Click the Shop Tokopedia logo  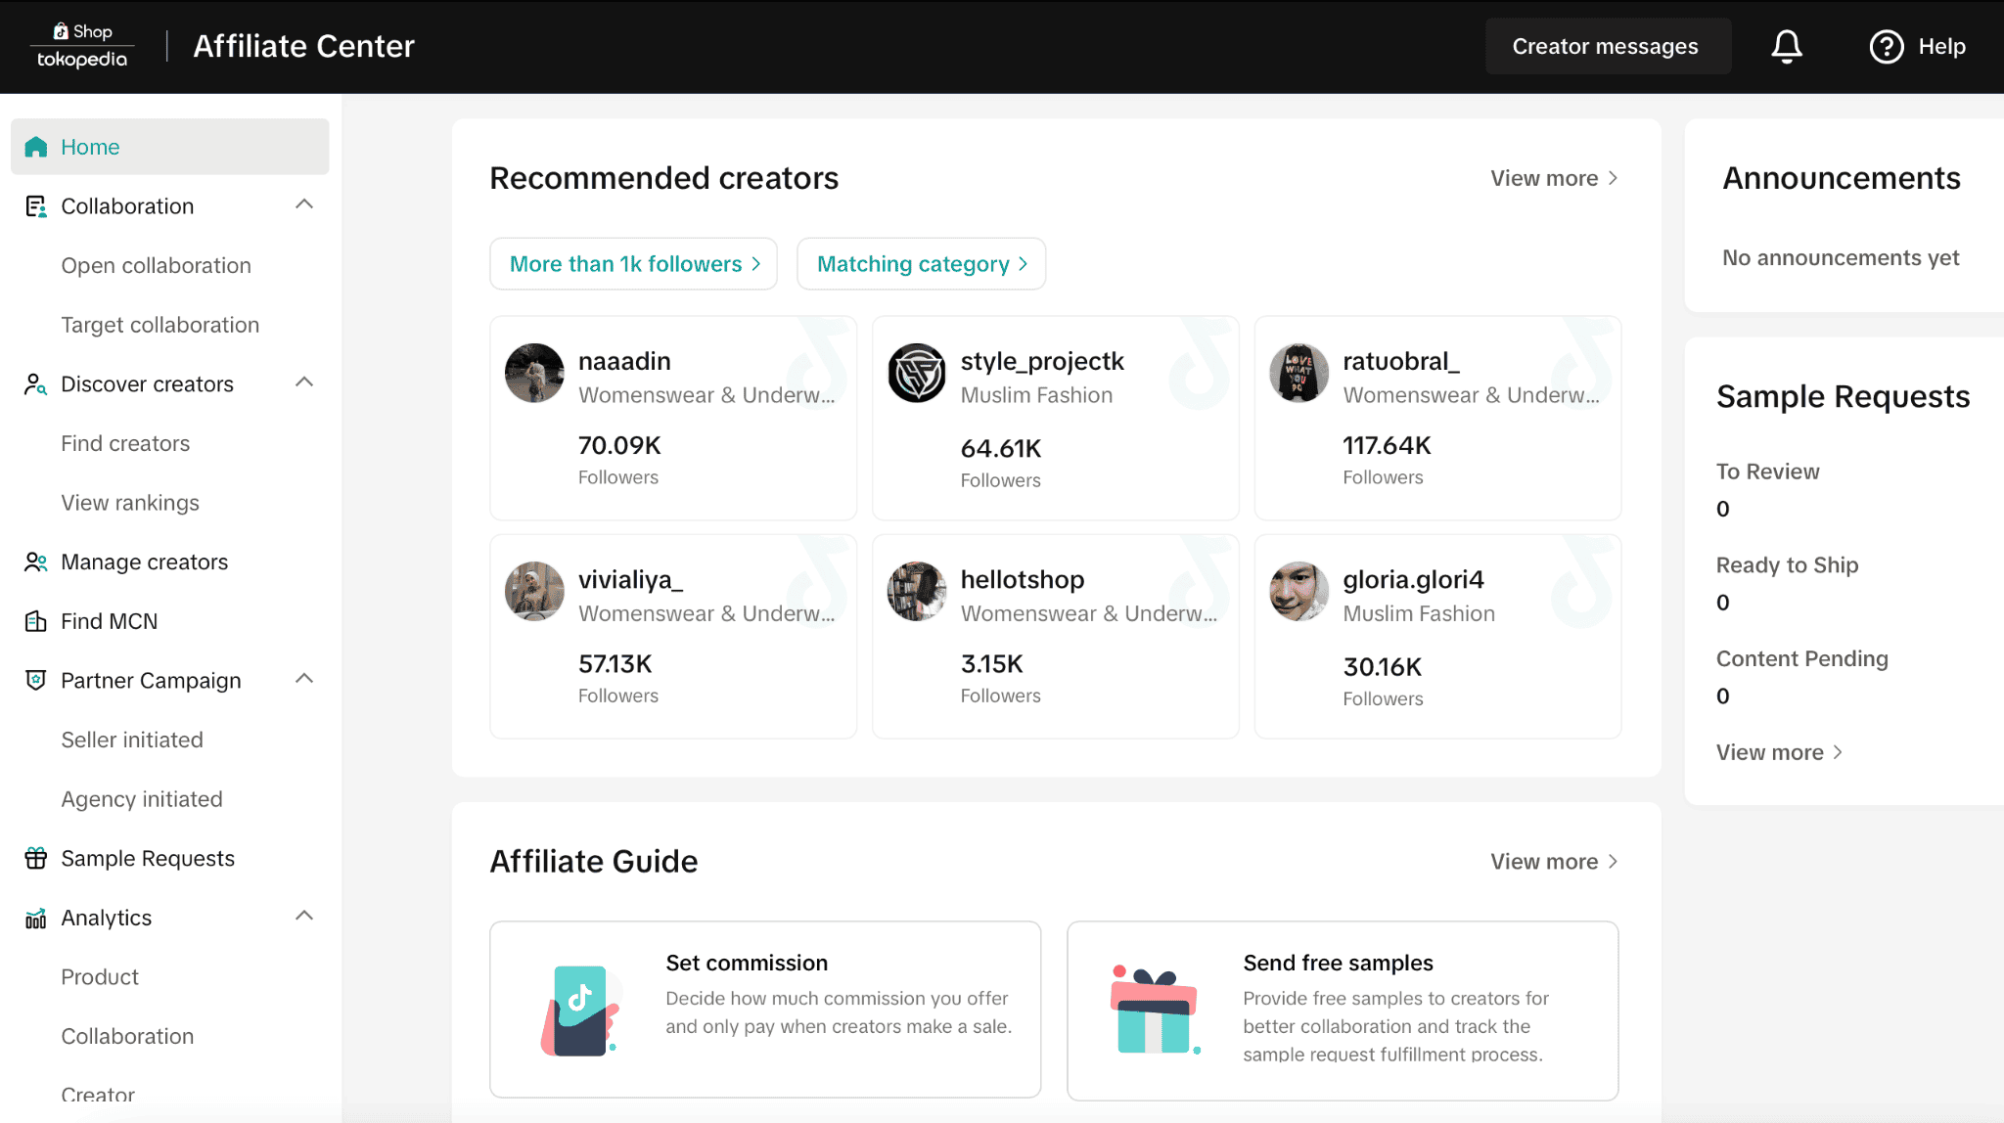[82, 46]
